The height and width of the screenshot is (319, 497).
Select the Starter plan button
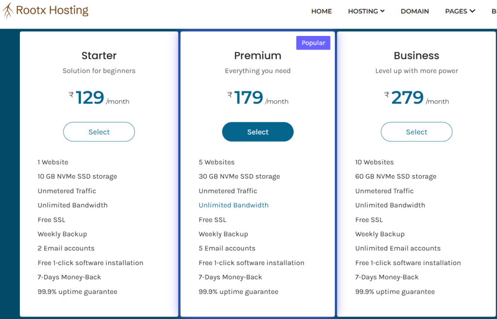tap(99, 132)
